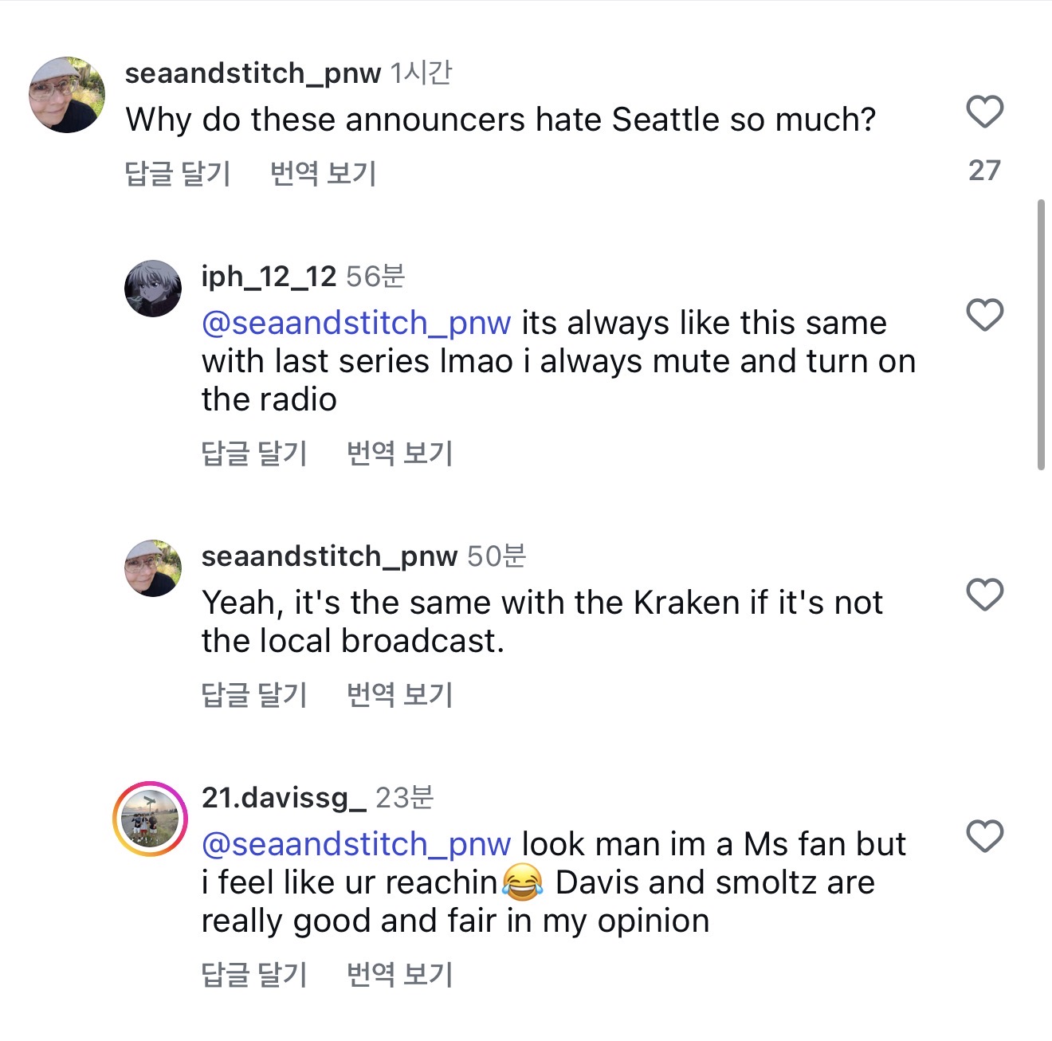
Task: Open seaandstitch_pnw's profile picture on top comment
Action: click(x=67, y=95)
